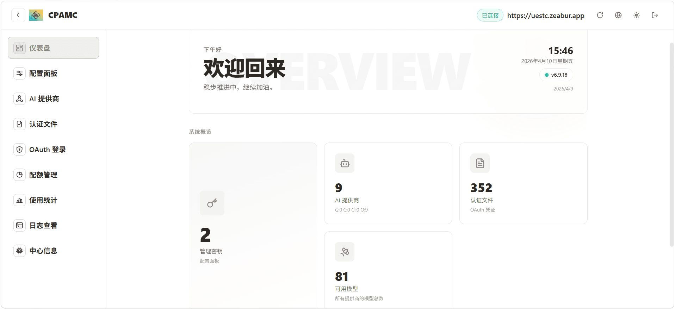Click 所有提供商的模型总数 subtitle

point(359,298)
